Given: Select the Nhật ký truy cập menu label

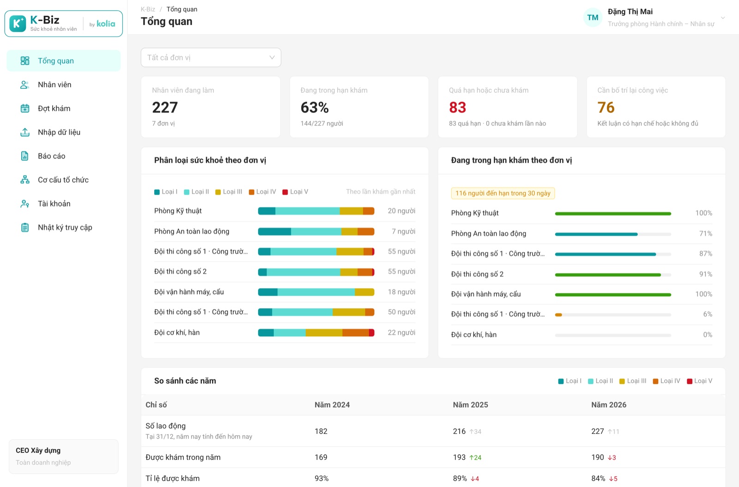Looking at the screenshot, I should click(x=65, y=227).
